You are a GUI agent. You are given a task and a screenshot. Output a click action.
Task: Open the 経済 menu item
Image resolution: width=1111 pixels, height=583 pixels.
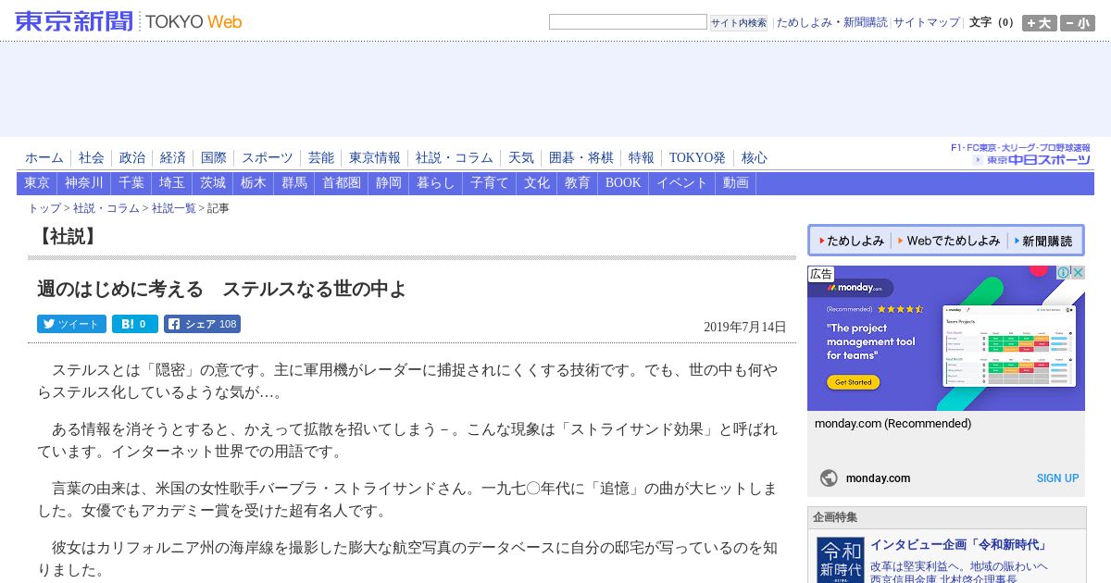(x=173, y=158)
